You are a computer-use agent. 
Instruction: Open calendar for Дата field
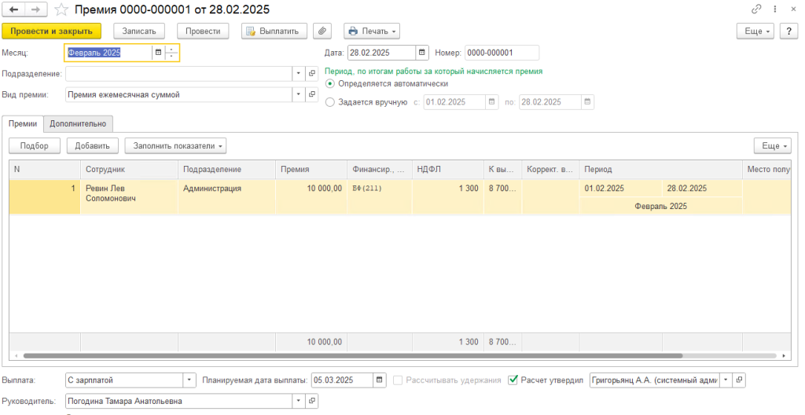pos(422,53)
